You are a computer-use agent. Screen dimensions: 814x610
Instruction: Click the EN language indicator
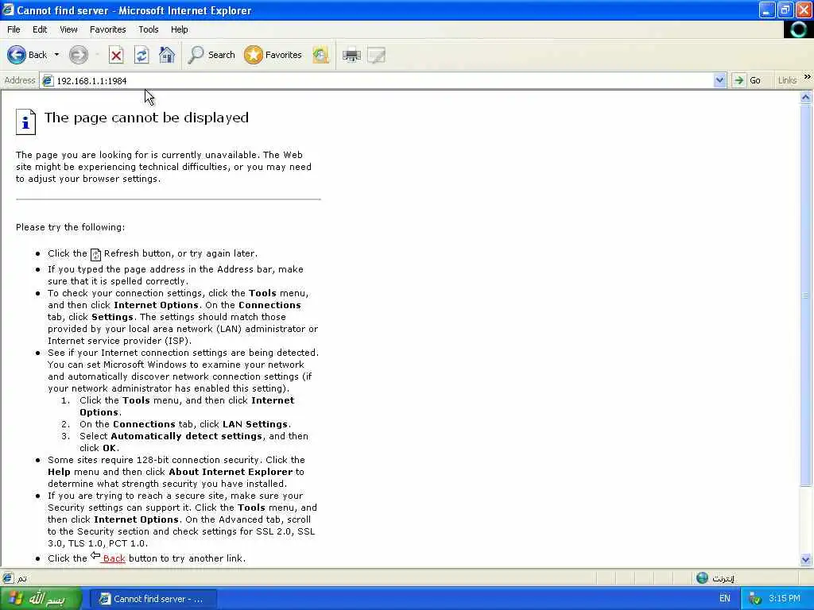[725, 599]
